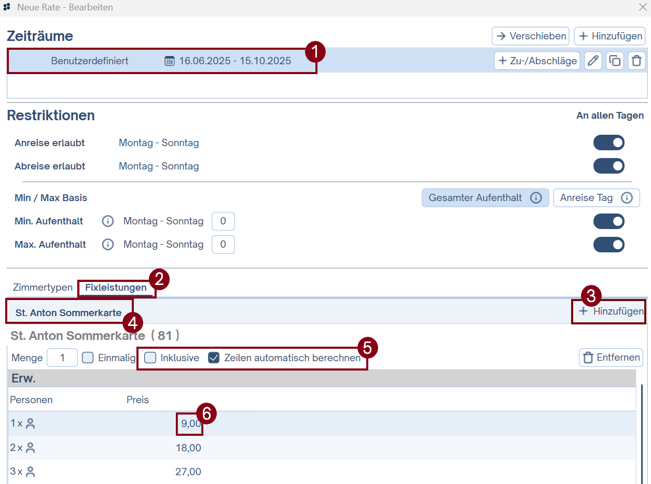This screenshot has width=651, height=484.
Task: Click the Verschieben button
Action: [x=530, y=36]
